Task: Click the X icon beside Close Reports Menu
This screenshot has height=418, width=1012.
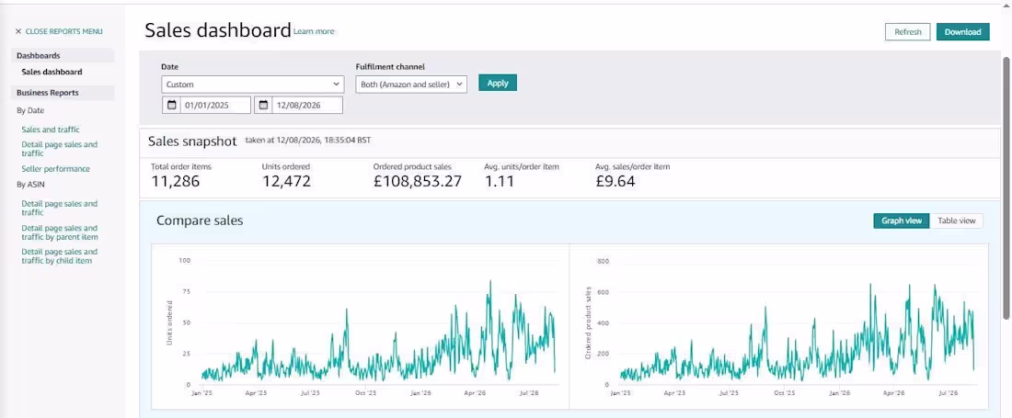Action: [x=18, y=31]
